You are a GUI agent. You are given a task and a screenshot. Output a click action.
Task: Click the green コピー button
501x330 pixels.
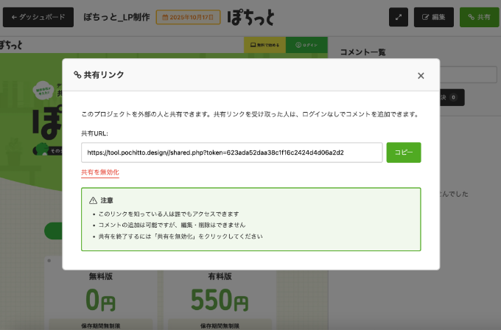pyautogui.click(x=403, y=152)
